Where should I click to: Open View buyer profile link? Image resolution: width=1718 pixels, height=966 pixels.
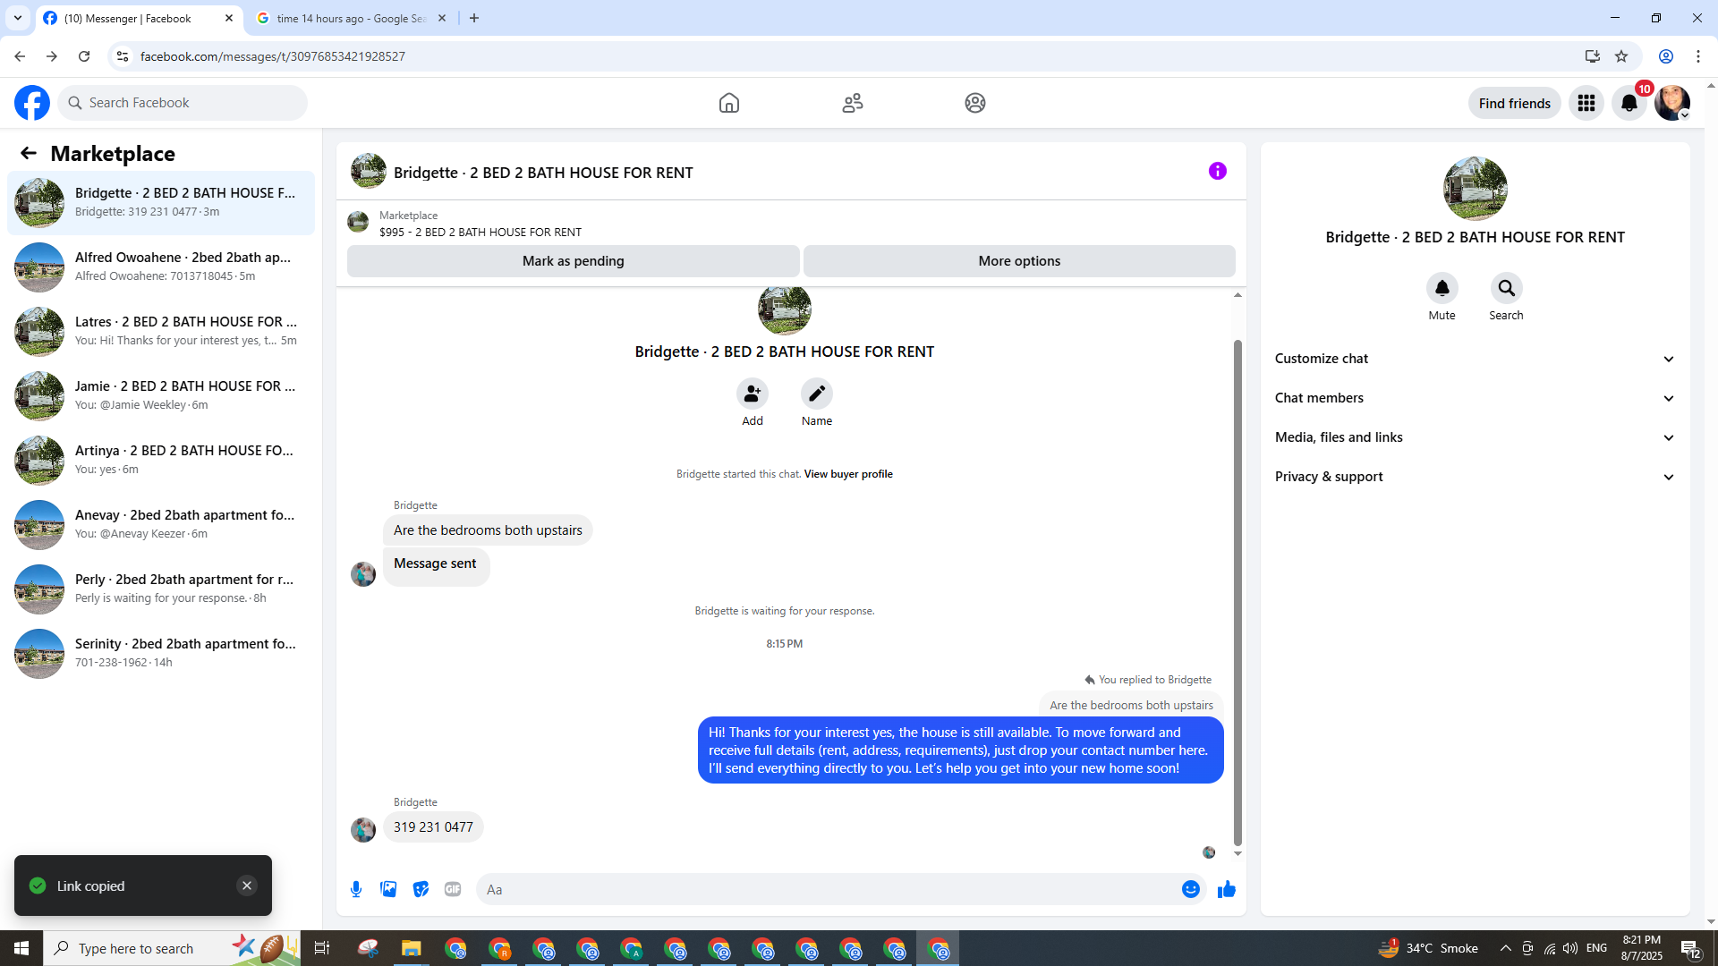848,474
